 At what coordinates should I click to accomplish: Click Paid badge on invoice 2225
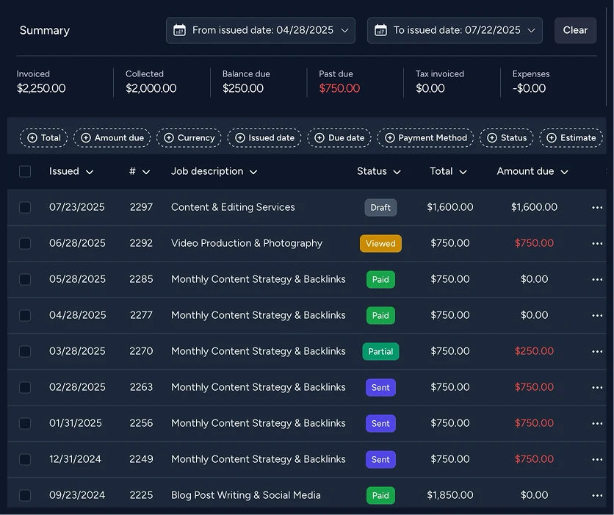[x=380, y=496]
